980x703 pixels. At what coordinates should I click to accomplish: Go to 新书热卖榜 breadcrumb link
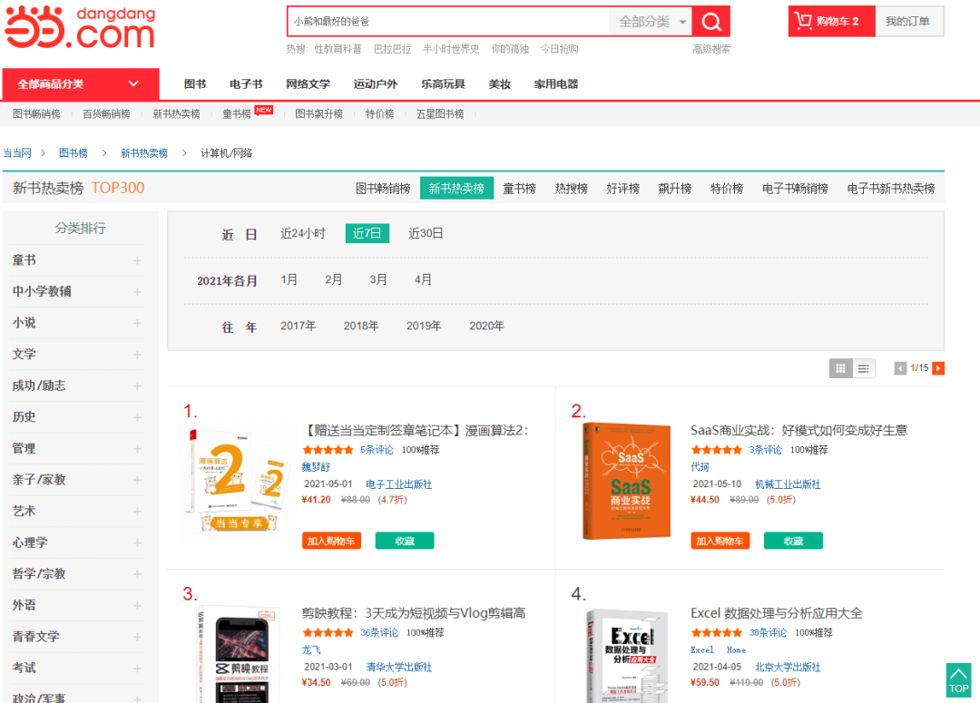(143, 153)
